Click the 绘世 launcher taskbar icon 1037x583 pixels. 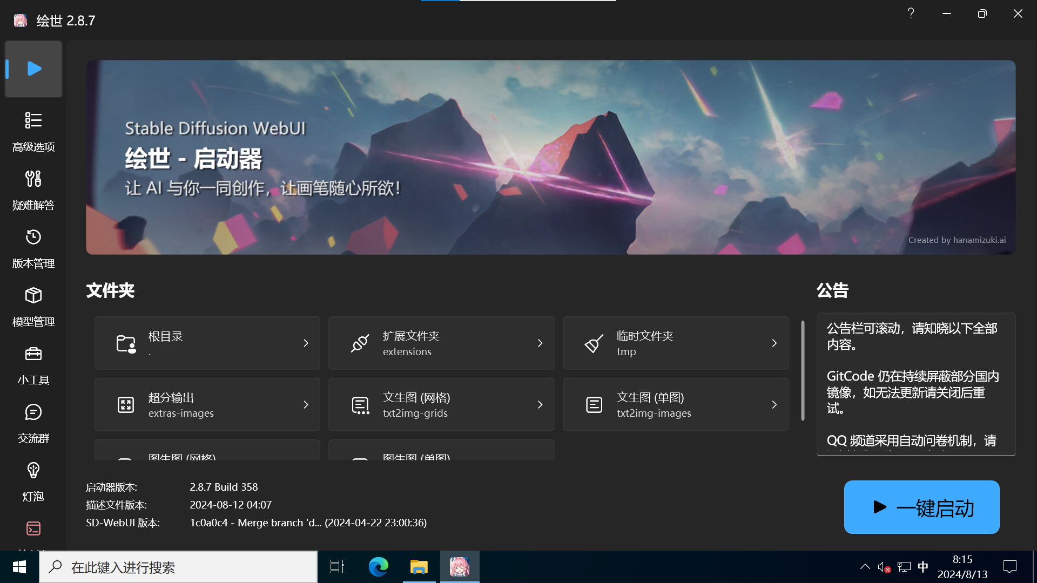460,567
